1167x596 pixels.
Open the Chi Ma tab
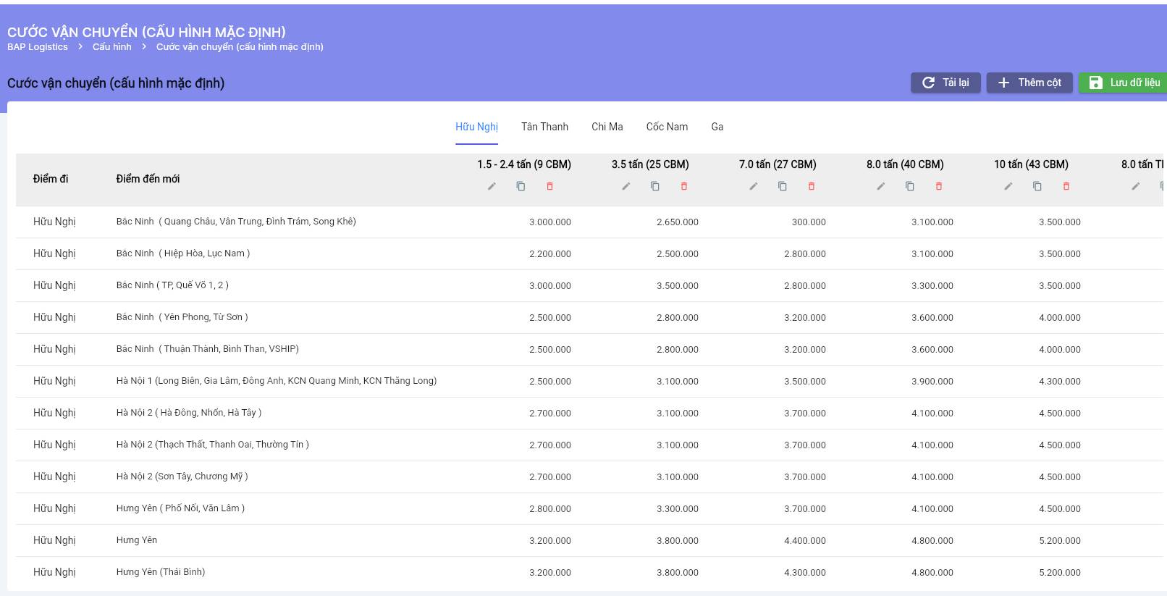[x=607, y=127]
